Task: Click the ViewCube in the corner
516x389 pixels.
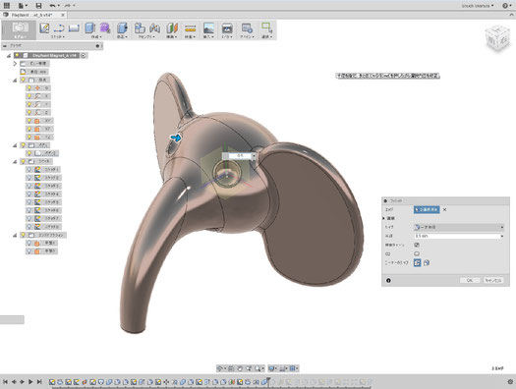Action: (x=497, y=37)
